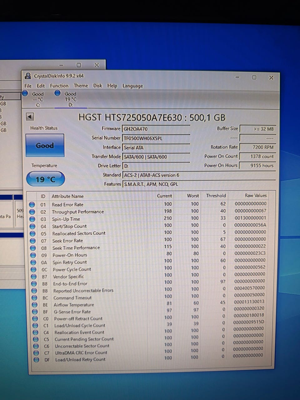Screen dimensions: 300x400
Task: Click raw value 00000009515D Load/Unload Cycle
Action: [249, 322]
